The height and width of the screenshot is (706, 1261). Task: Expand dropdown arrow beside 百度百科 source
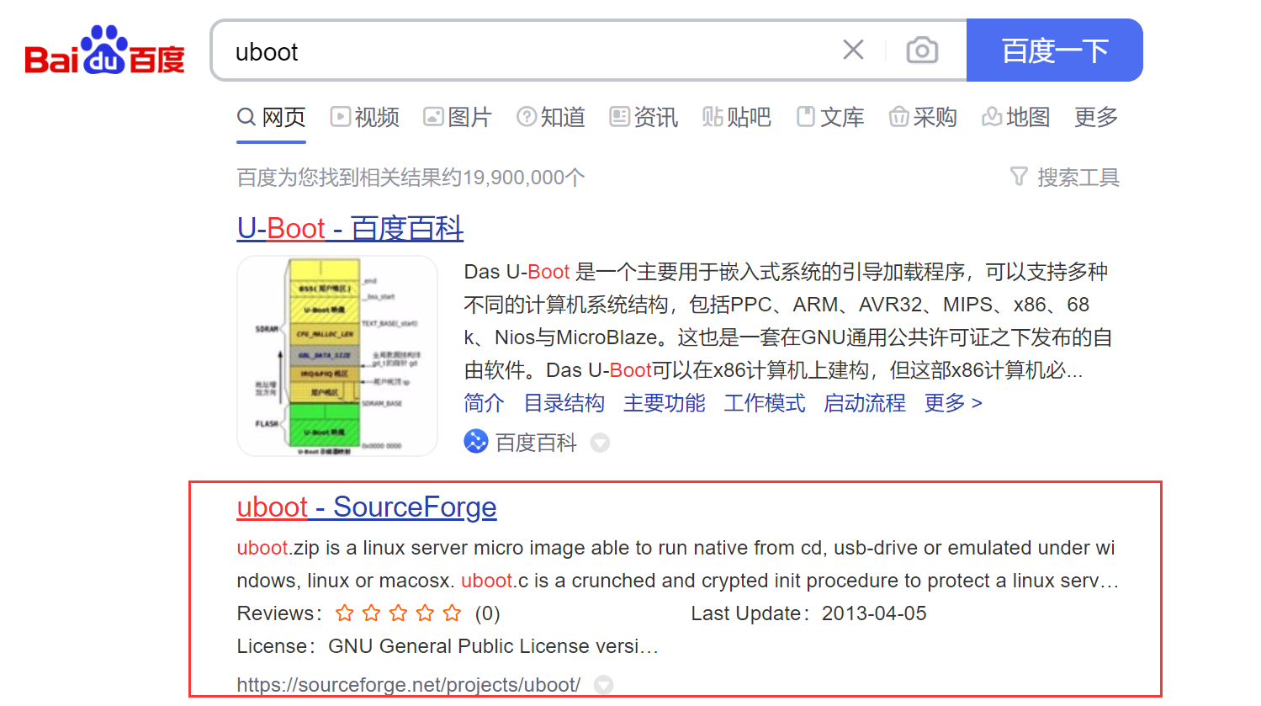pyautogui.click(x=600, y=443)
